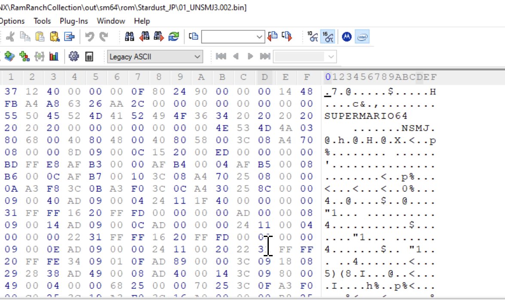The height and width of the screenshot is (300, 505).
Task: Switch offsets to decimal with the 10 glasses icon
Action: tap(313, 37)
